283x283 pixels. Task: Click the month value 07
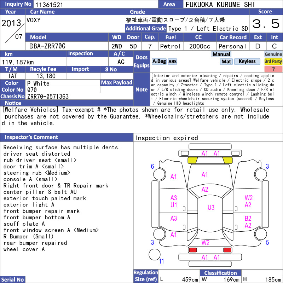19,37
